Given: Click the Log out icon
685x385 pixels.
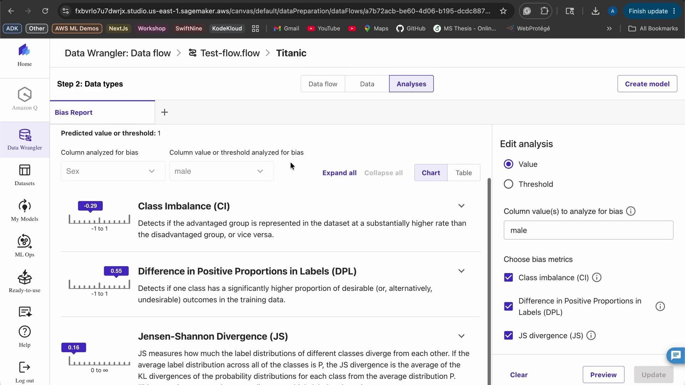Looking at the screenshot, I should 25,367.
